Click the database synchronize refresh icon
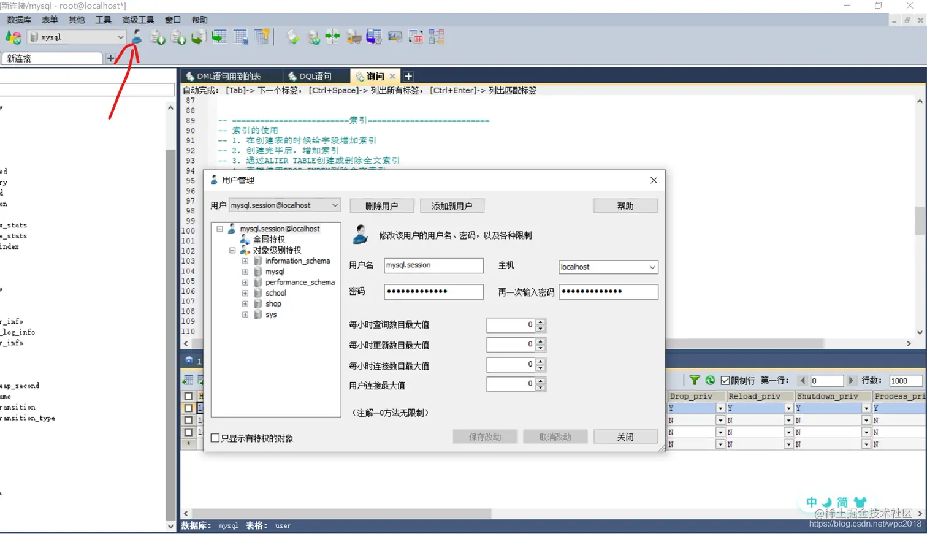The width and height of the screenshot is (927, 534). click(313, 37)
